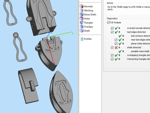This screenshot has width=150, height=113.
Task: Click the WCS label in viewport
Action: pyautogui.click(x=51, y=41)
